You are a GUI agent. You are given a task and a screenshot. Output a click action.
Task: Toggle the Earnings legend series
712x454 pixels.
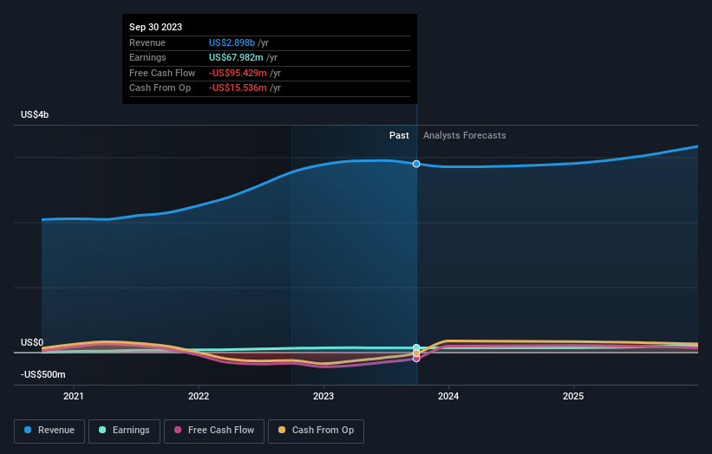click(x=124, y=431)
